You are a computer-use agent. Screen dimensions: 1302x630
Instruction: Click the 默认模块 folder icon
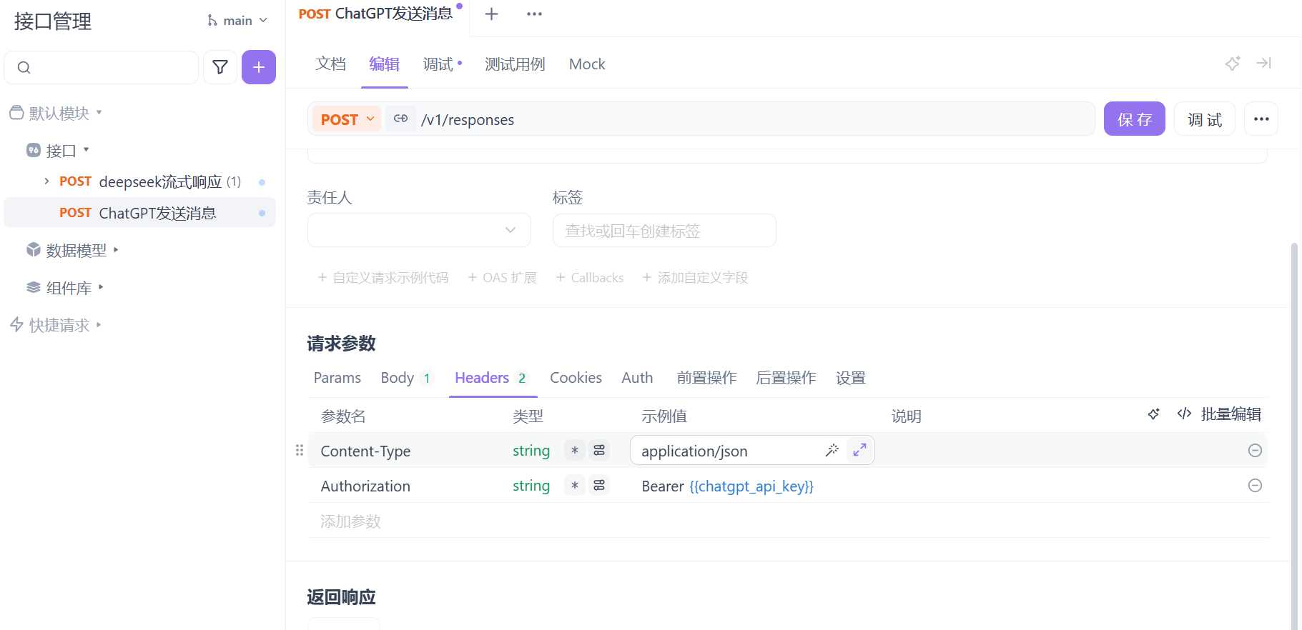click(x=16, y=113)
